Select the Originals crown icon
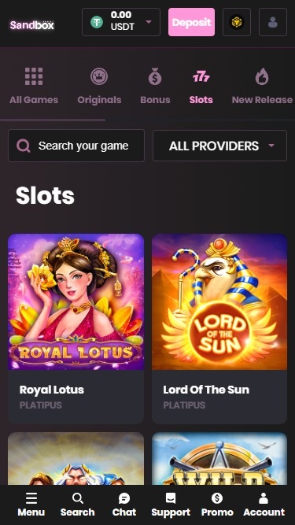295x525 pixels. coord(99,76)
